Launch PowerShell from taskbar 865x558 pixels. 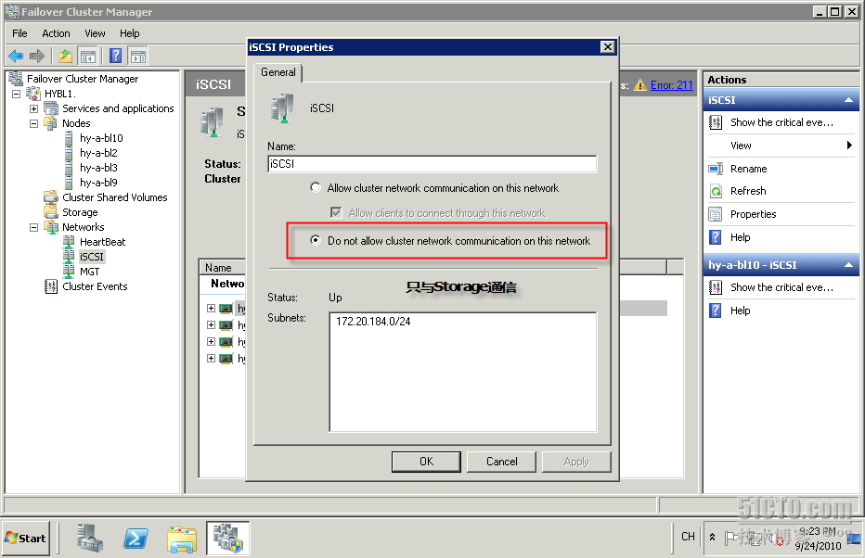pyautogui.click(x=136, y=539)
